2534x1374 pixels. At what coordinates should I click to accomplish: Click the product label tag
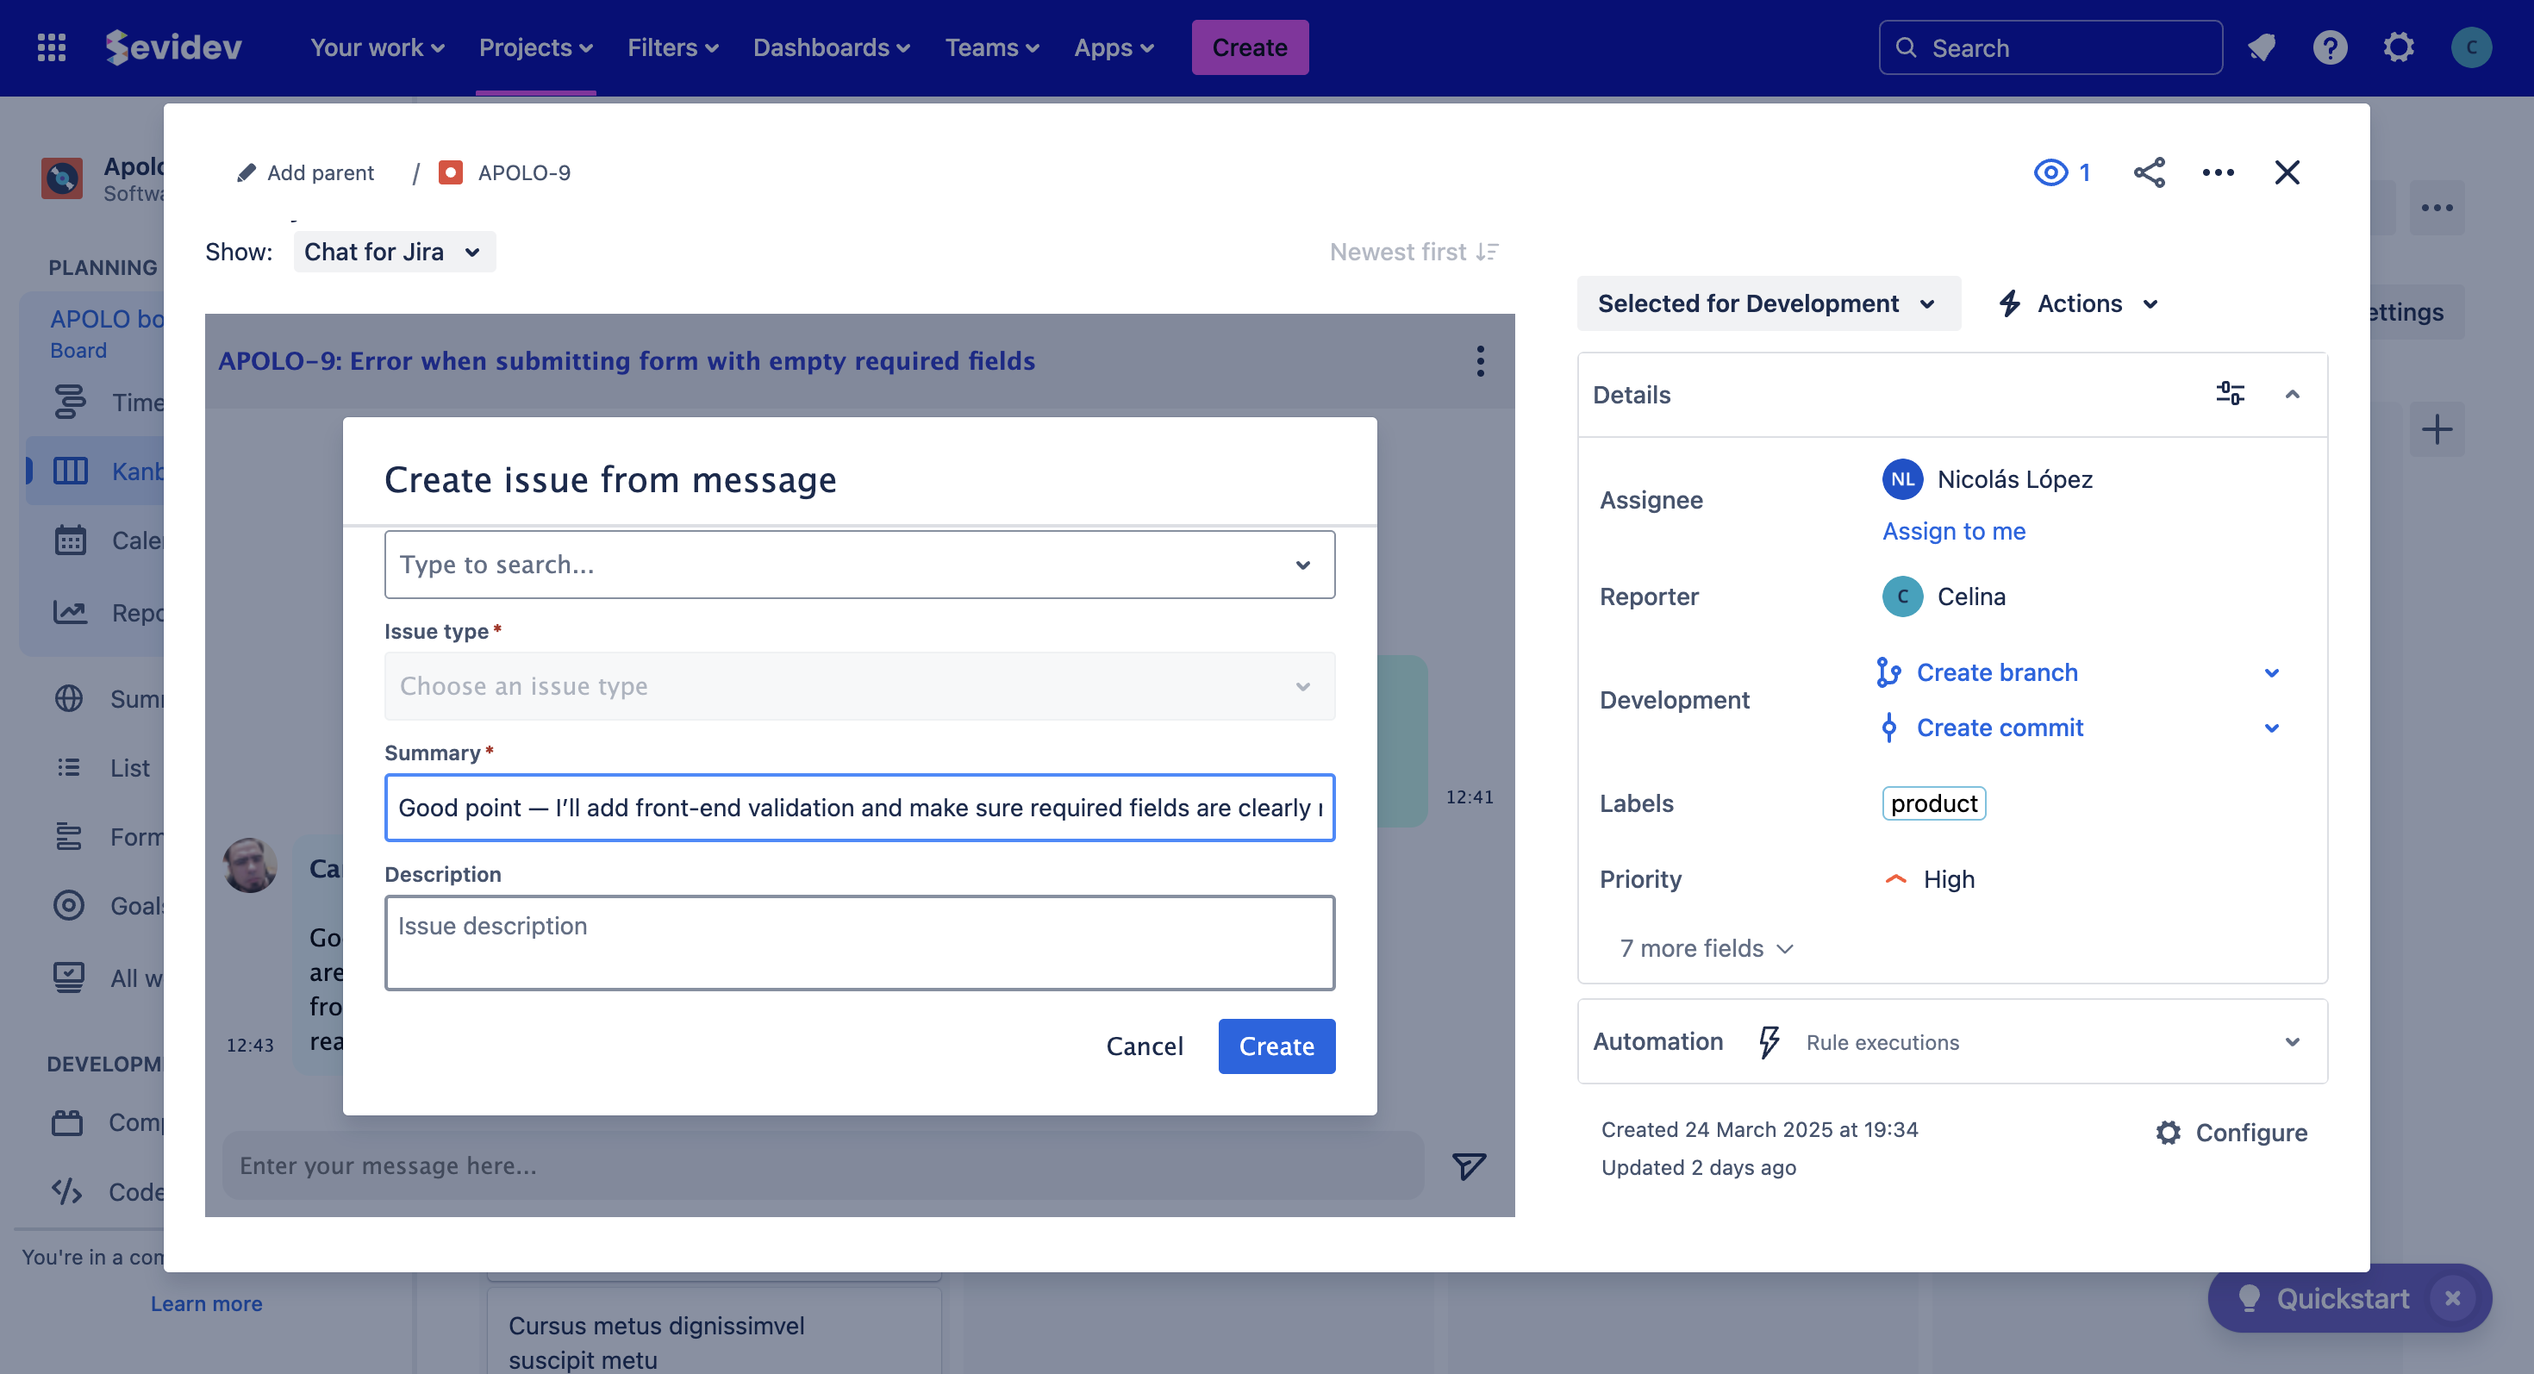click(1933, 803)
